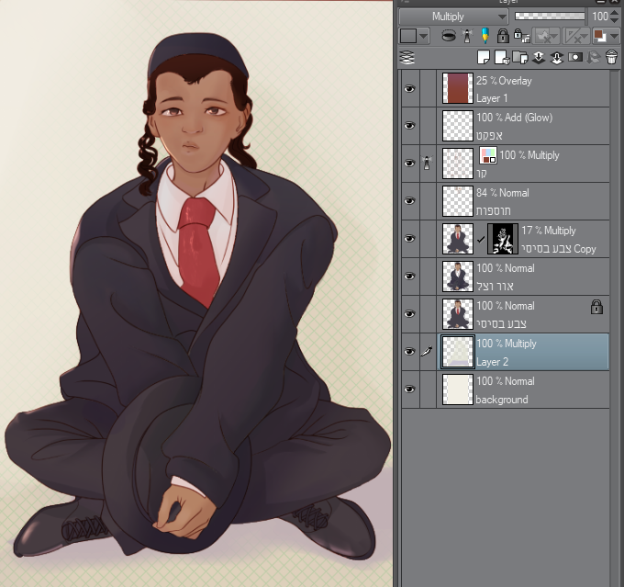
Task: Click the opacity value field showing 100
Action: [600, 16]
